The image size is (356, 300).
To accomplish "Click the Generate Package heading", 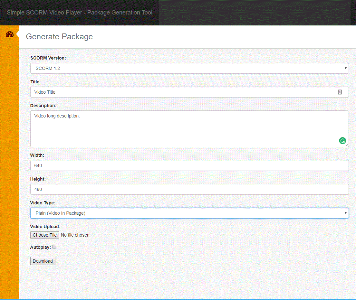I will pyautogui.click(x=59, y=36).
